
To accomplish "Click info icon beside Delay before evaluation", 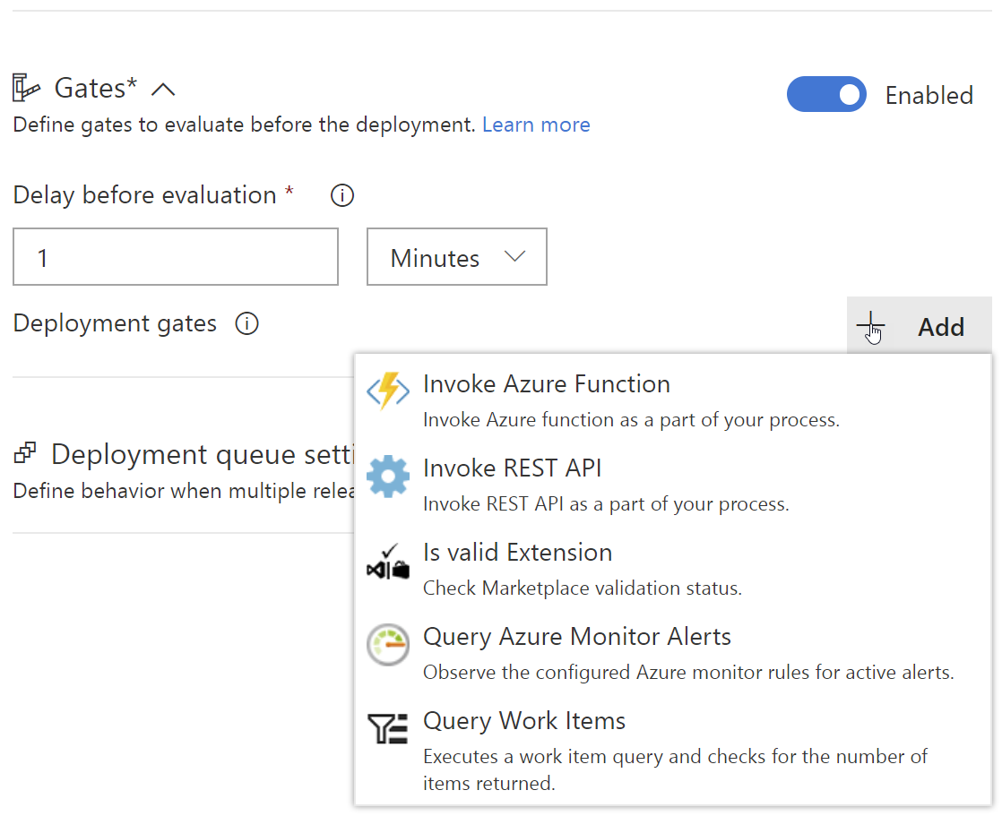I will click(341, 195).
